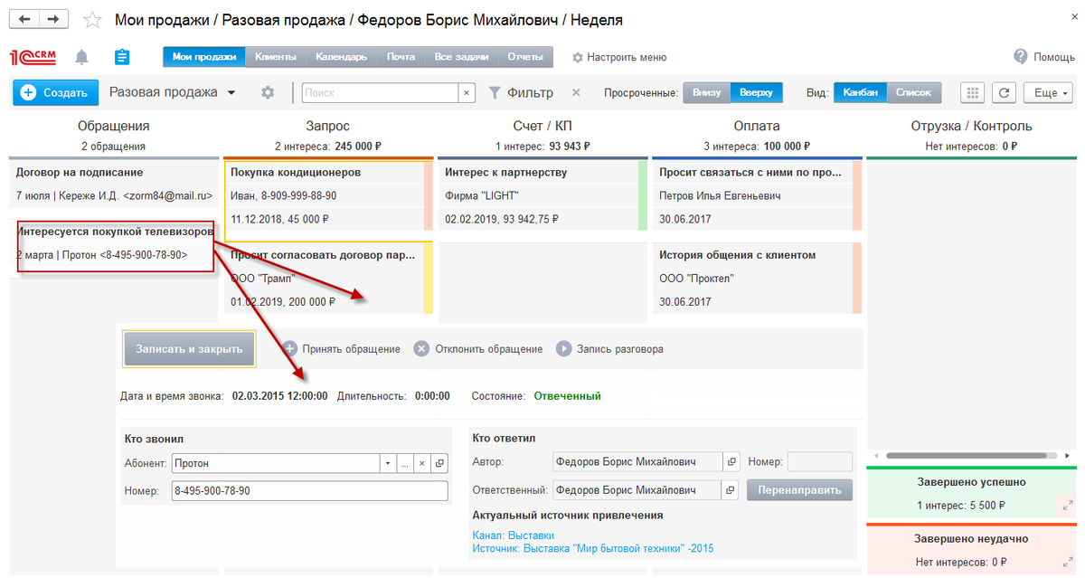Open the clipboard tasks icon

[x=122, y=57]
